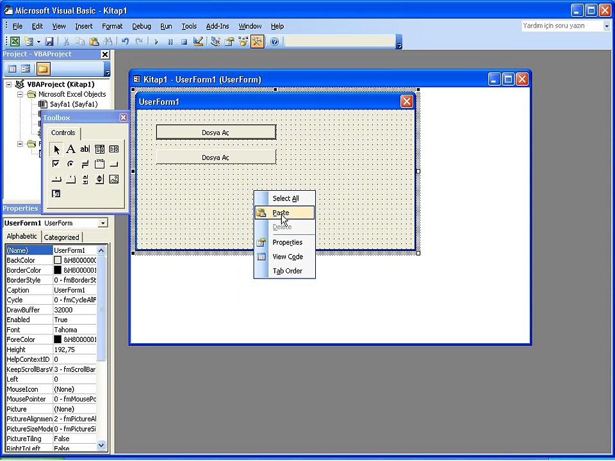Toggle Design Mode icon

click(198, 41)
